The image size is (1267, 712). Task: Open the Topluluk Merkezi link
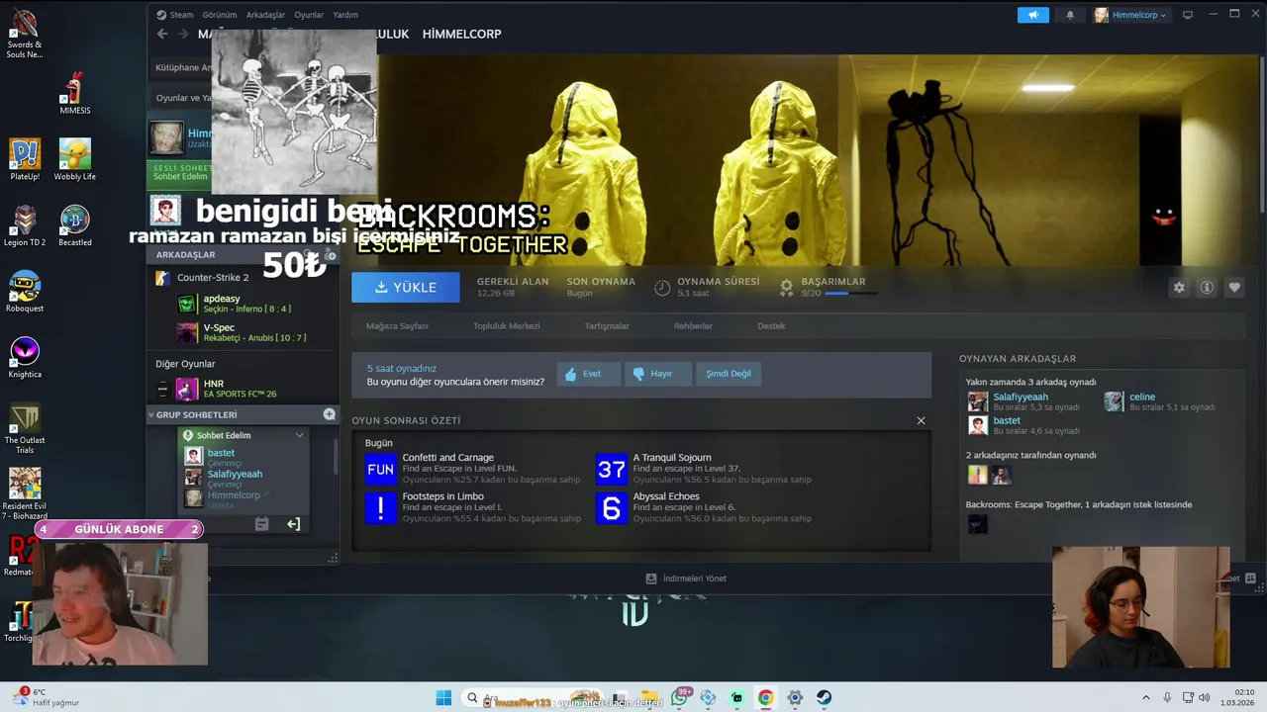coord(506,325)
